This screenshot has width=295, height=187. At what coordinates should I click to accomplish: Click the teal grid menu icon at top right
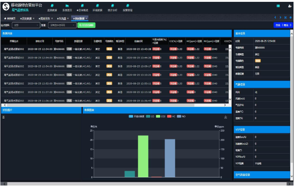[x=278, y=6]
